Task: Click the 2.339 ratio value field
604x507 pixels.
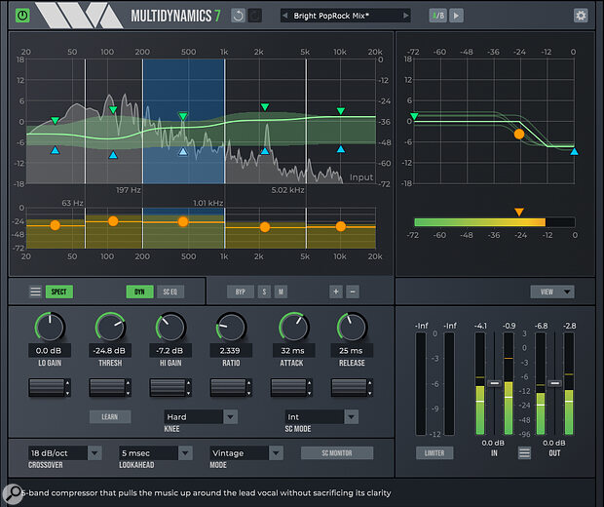Action: (x=231, y=350)
